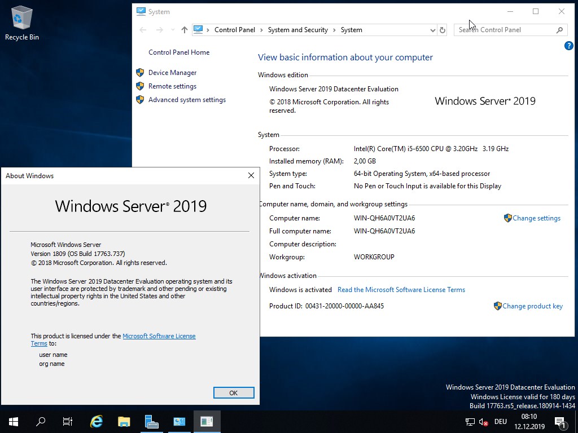Open the recent locations dropdown arrow
578x433 pixels.
pos(173,30)
